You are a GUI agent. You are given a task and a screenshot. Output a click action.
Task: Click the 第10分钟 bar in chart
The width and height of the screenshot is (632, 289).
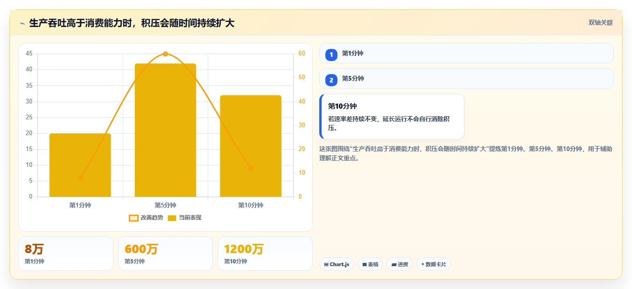(x=251, y=146)
